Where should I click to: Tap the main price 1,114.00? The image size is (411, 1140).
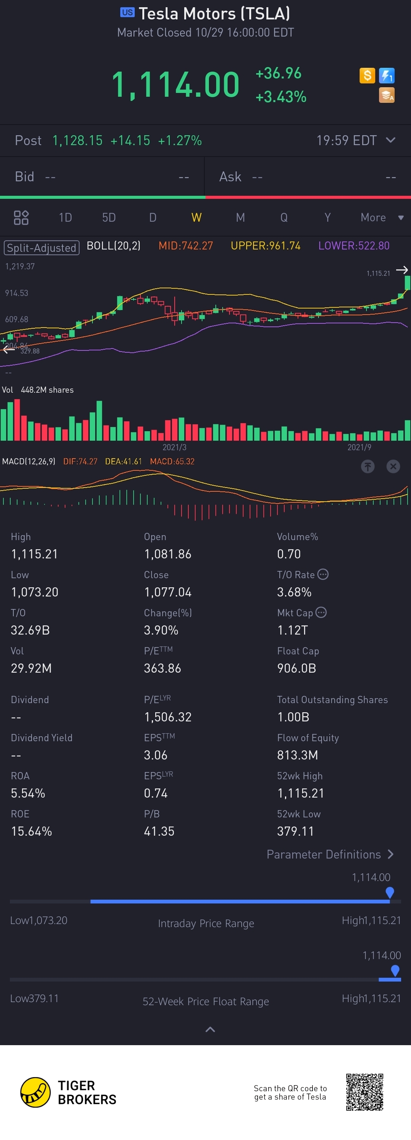point(176,85)
